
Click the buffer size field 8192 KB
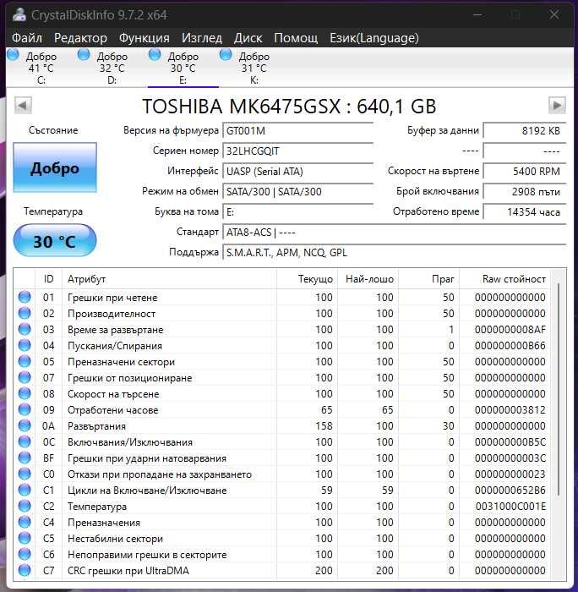(525, 131)
